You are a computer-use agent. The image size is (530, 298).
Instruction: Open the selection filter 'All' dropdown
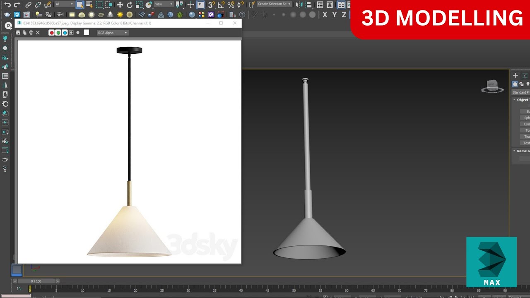pos(64,4)
